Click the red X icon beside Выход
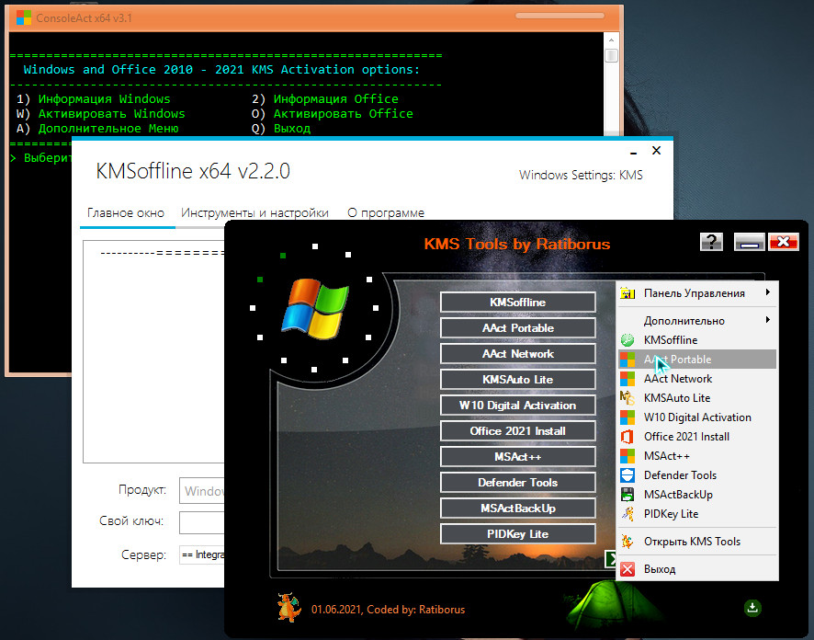814x640 pixels. pos(627,569)
